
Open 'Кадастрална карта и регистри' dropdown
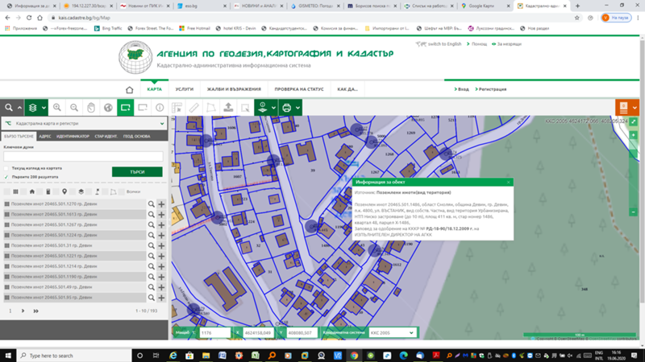(x=84, y=124)
